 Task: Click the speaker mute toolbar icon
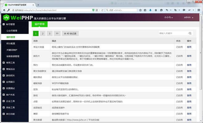pos(189,10)
